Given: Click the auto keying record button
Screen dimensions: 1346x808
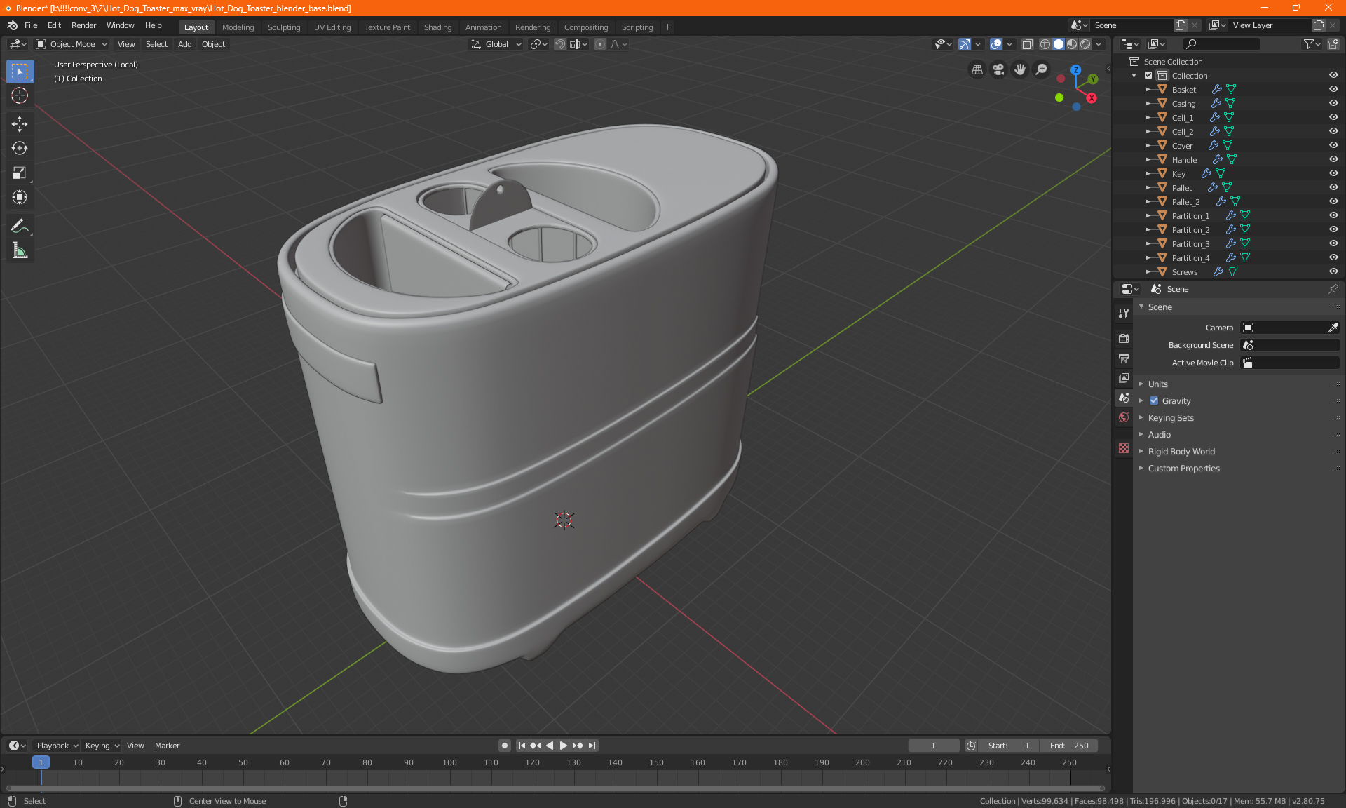Looking at the screenshot, I should [x=504, y=746].
